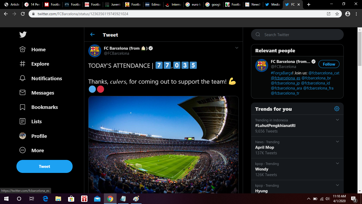The width and height of the screenshot is (362, 204).
Task: Expand options for the April Mop trend
Action: coord(337,142)
